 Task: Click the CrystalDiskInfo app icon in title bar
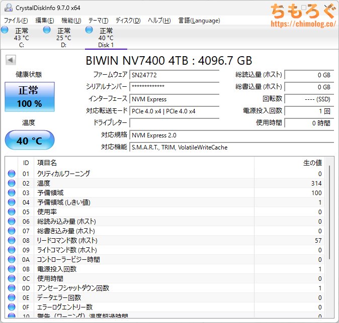(x=9, y=8)
